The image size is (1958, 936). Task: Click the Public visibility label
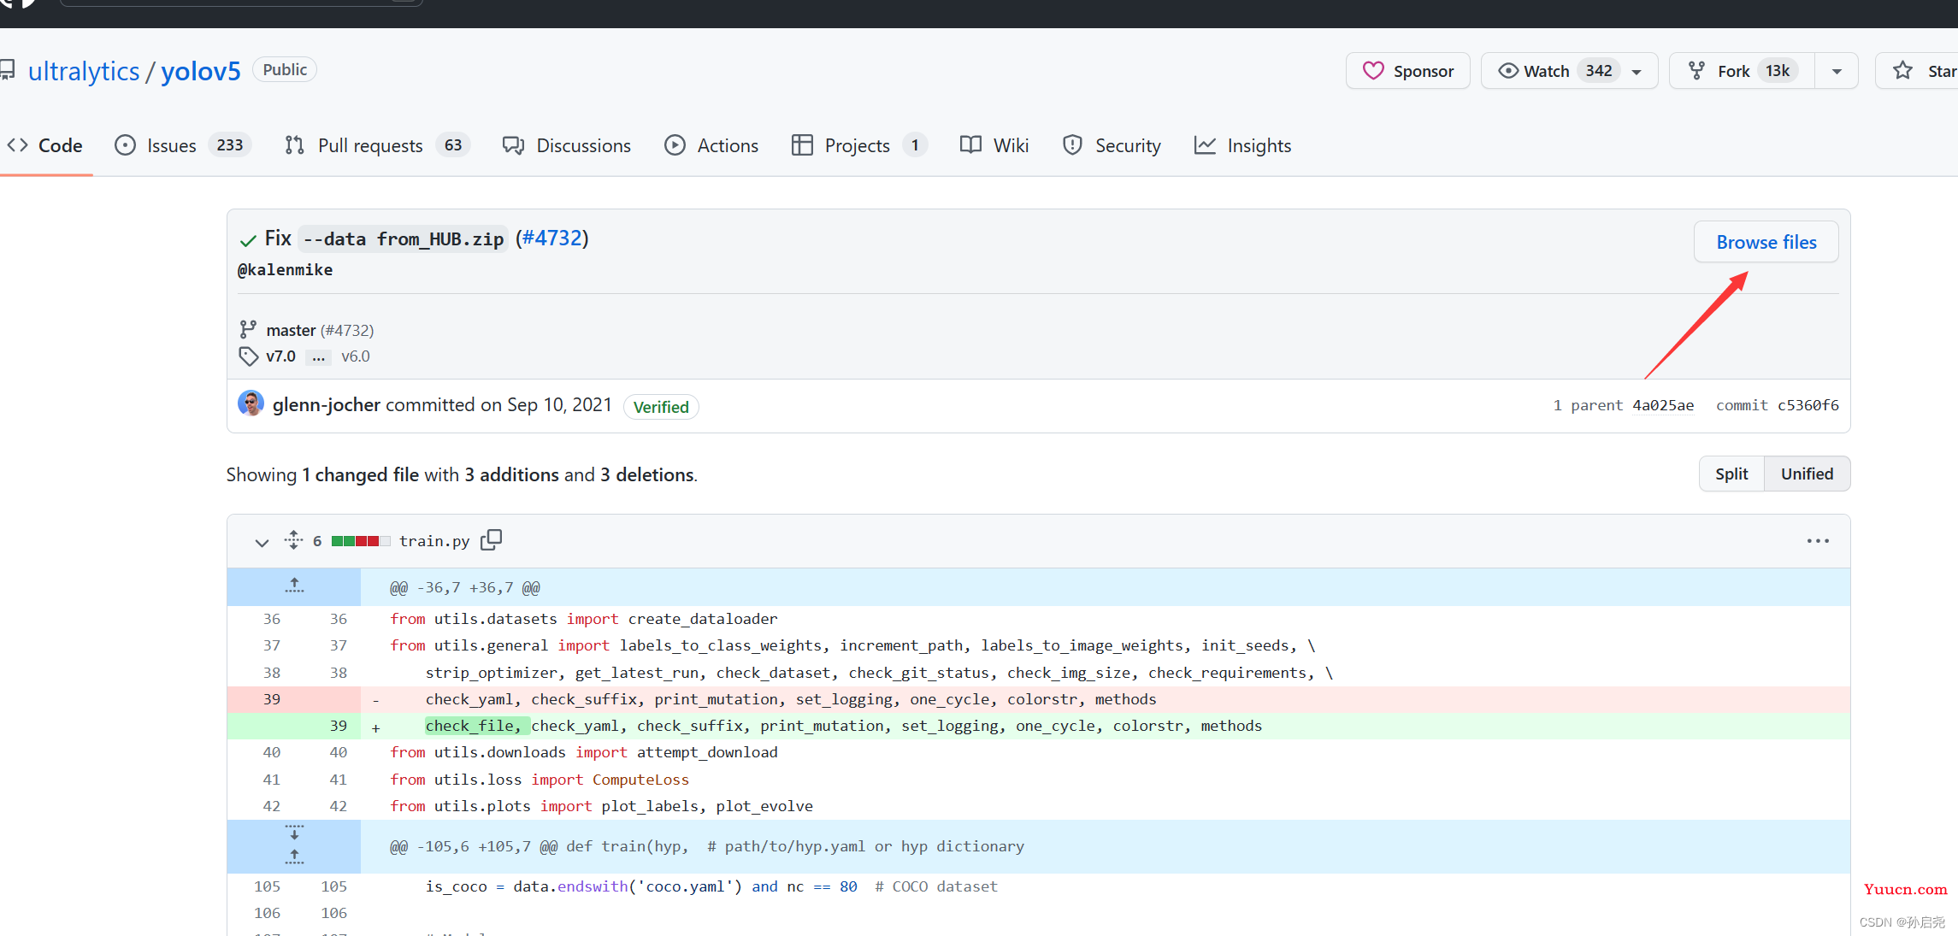285,70
